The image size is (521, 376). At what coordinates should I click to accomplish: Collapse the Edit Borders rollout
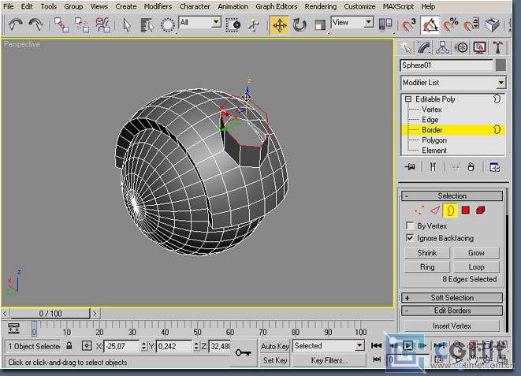click(x=452, y=311)
